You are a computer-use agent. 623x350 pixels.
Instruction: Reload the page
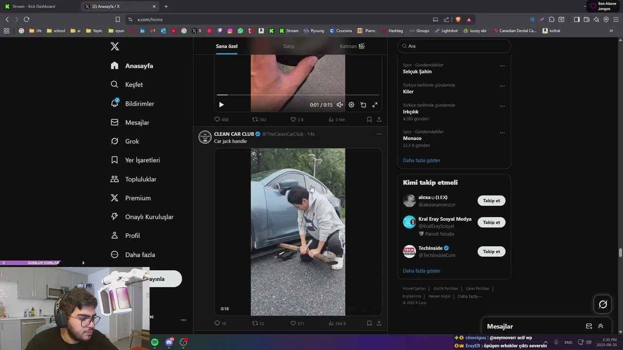click(x=26, y=19)
